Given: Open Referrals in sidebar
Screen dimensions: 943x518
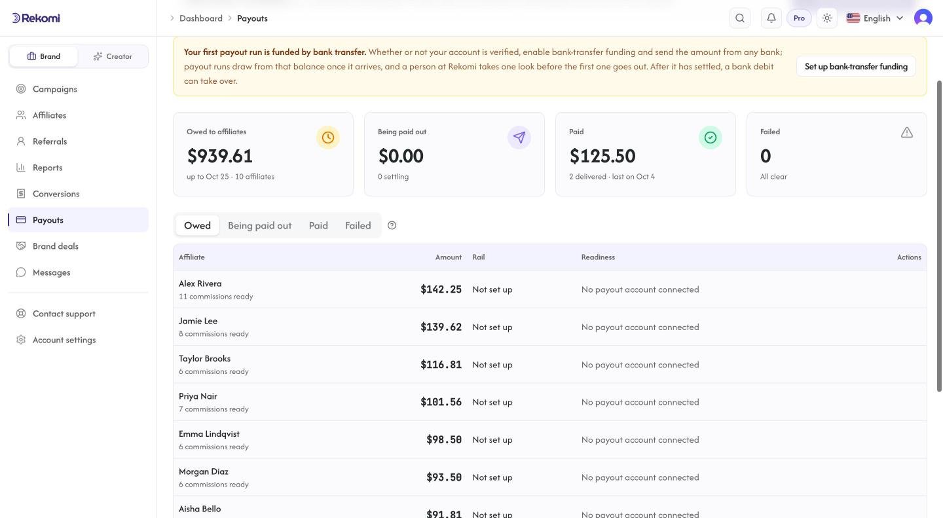Looking at the screenshot, I should click(x=78, y=141).
